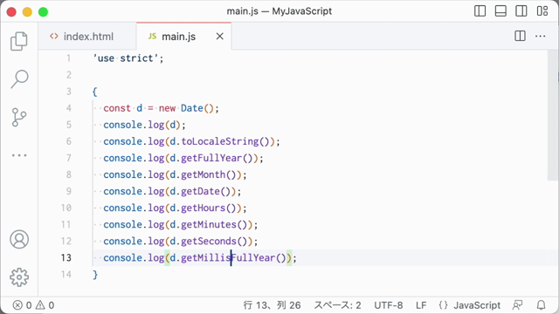Open the Source Control view
This screenshot has width=559, height=314.
[x=19, y=117]
